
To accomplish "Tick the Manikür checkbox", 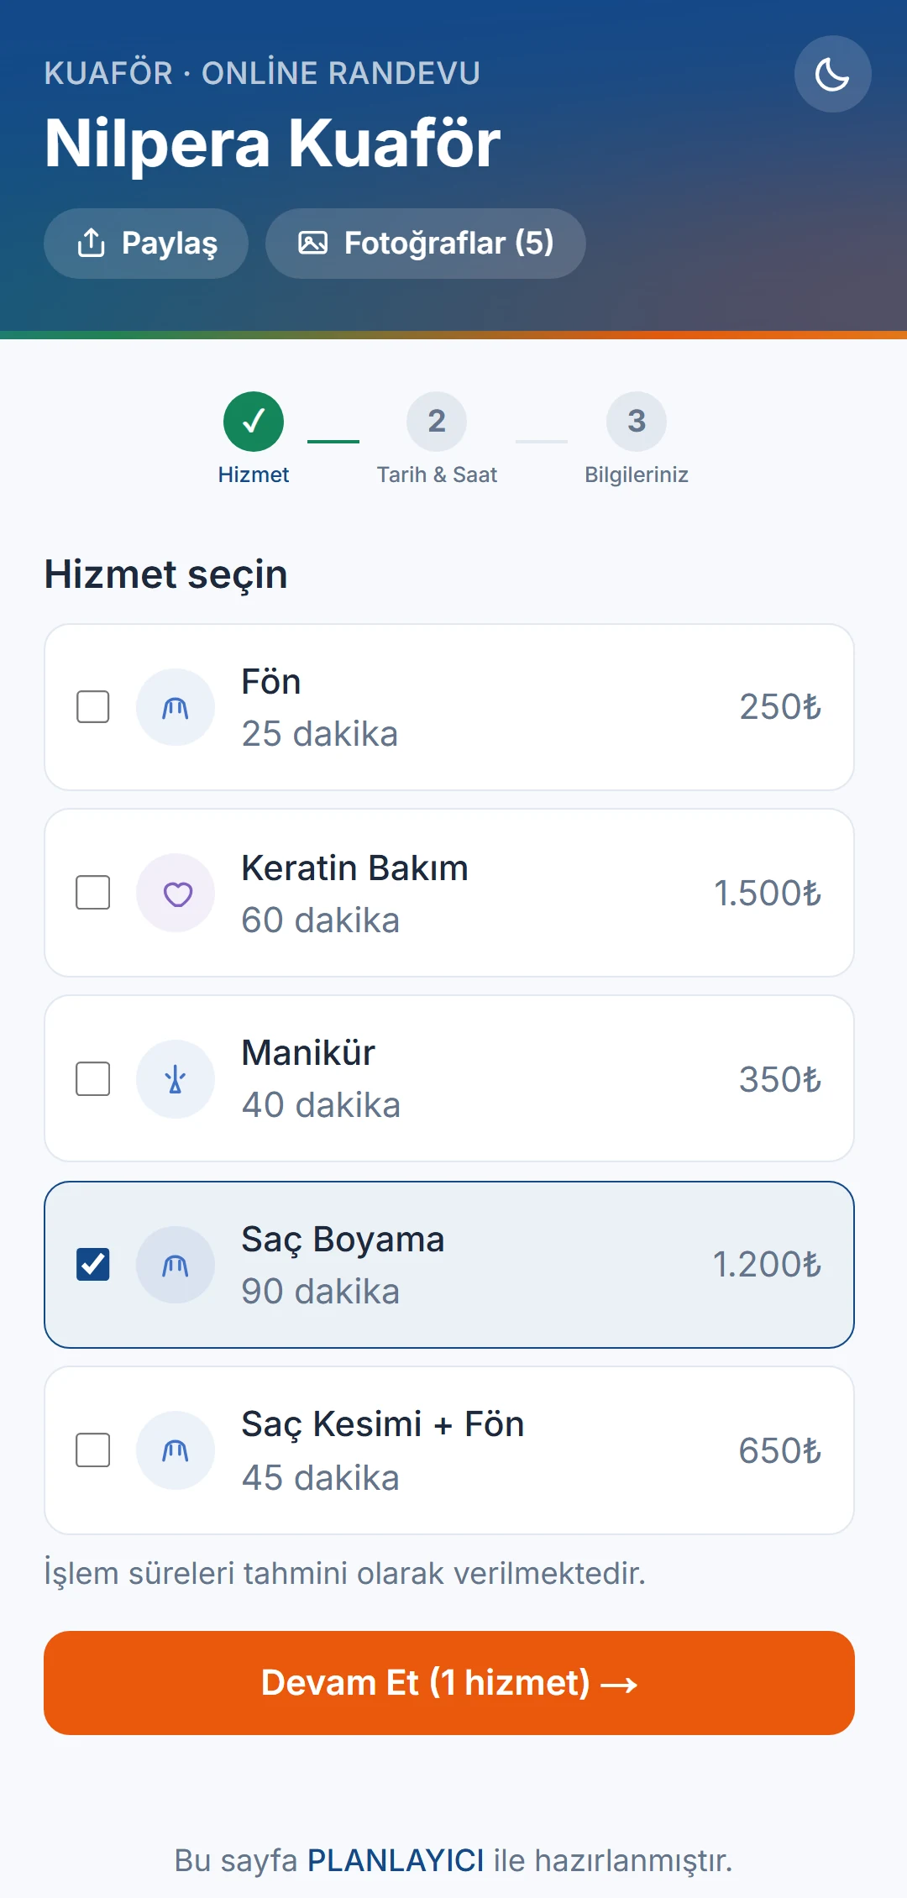I will click(x=93, y=1079).
